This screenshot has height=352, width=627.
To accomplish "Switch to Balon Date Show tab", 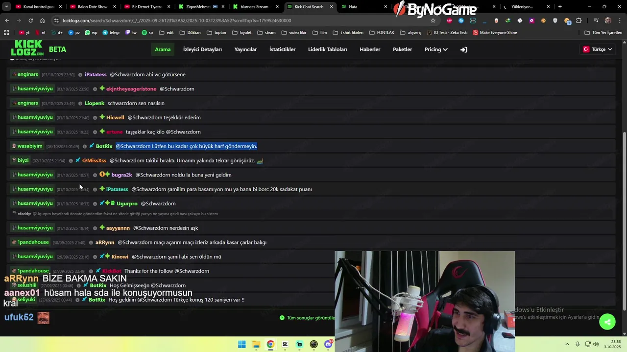I will (x=93, y=7).
